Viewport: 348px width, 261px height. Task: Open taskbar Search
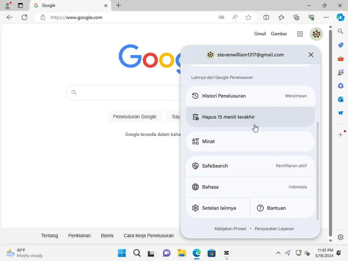pos(137,253)
